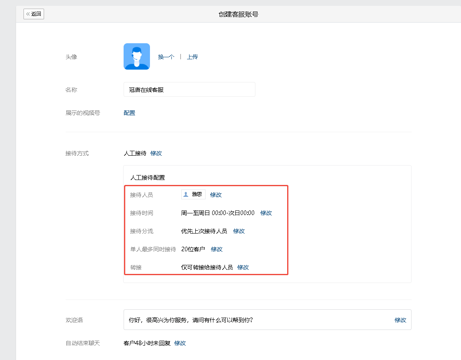461x360 pixels.
Task: Click the 返回 back button
Action: pyautogui.click(x=34, y=14)
